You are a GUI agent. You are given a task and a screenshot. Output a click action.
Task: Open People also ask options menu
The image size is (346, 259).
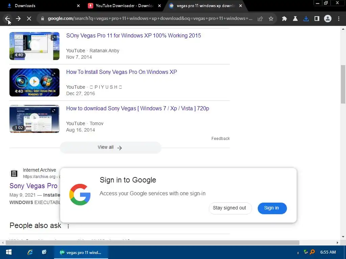tap(68, 226)
